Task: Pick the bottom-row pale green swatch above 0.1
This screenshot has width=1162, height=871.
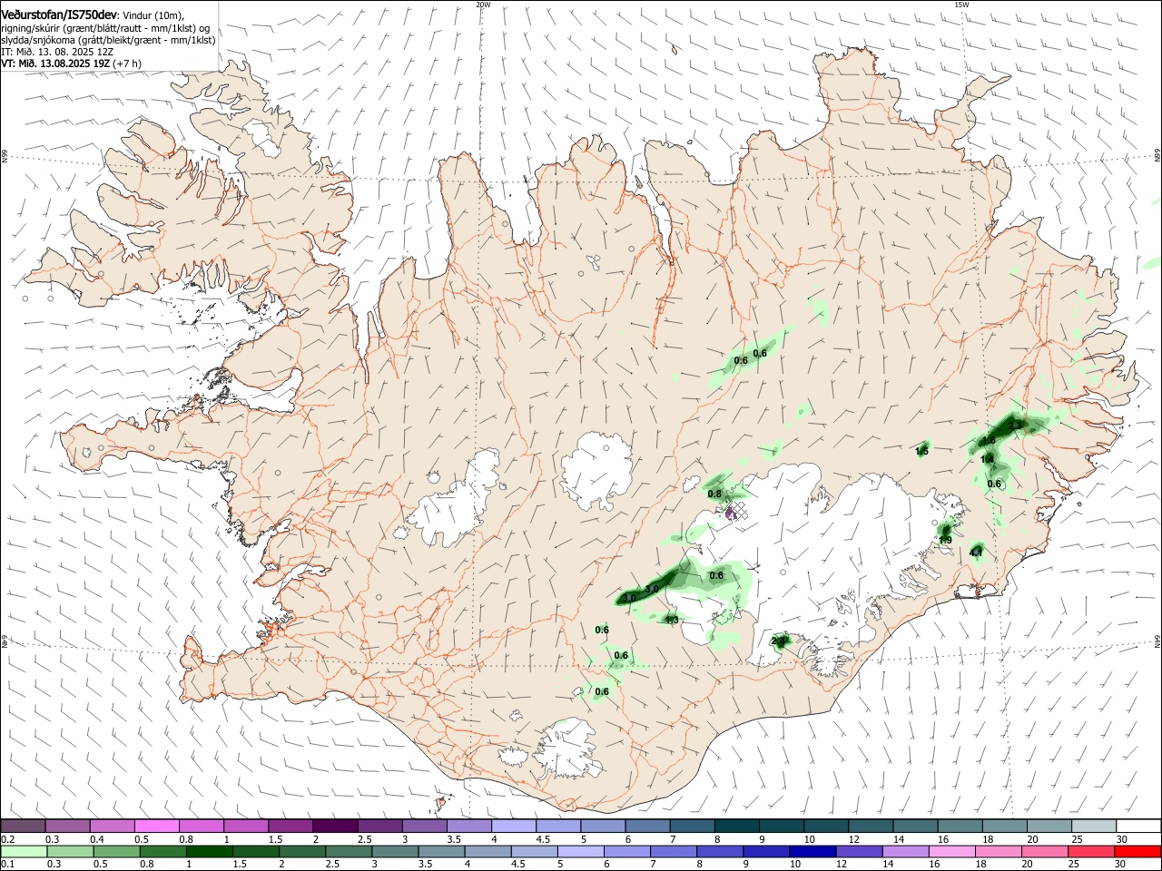Action: (x=23, y=852)
